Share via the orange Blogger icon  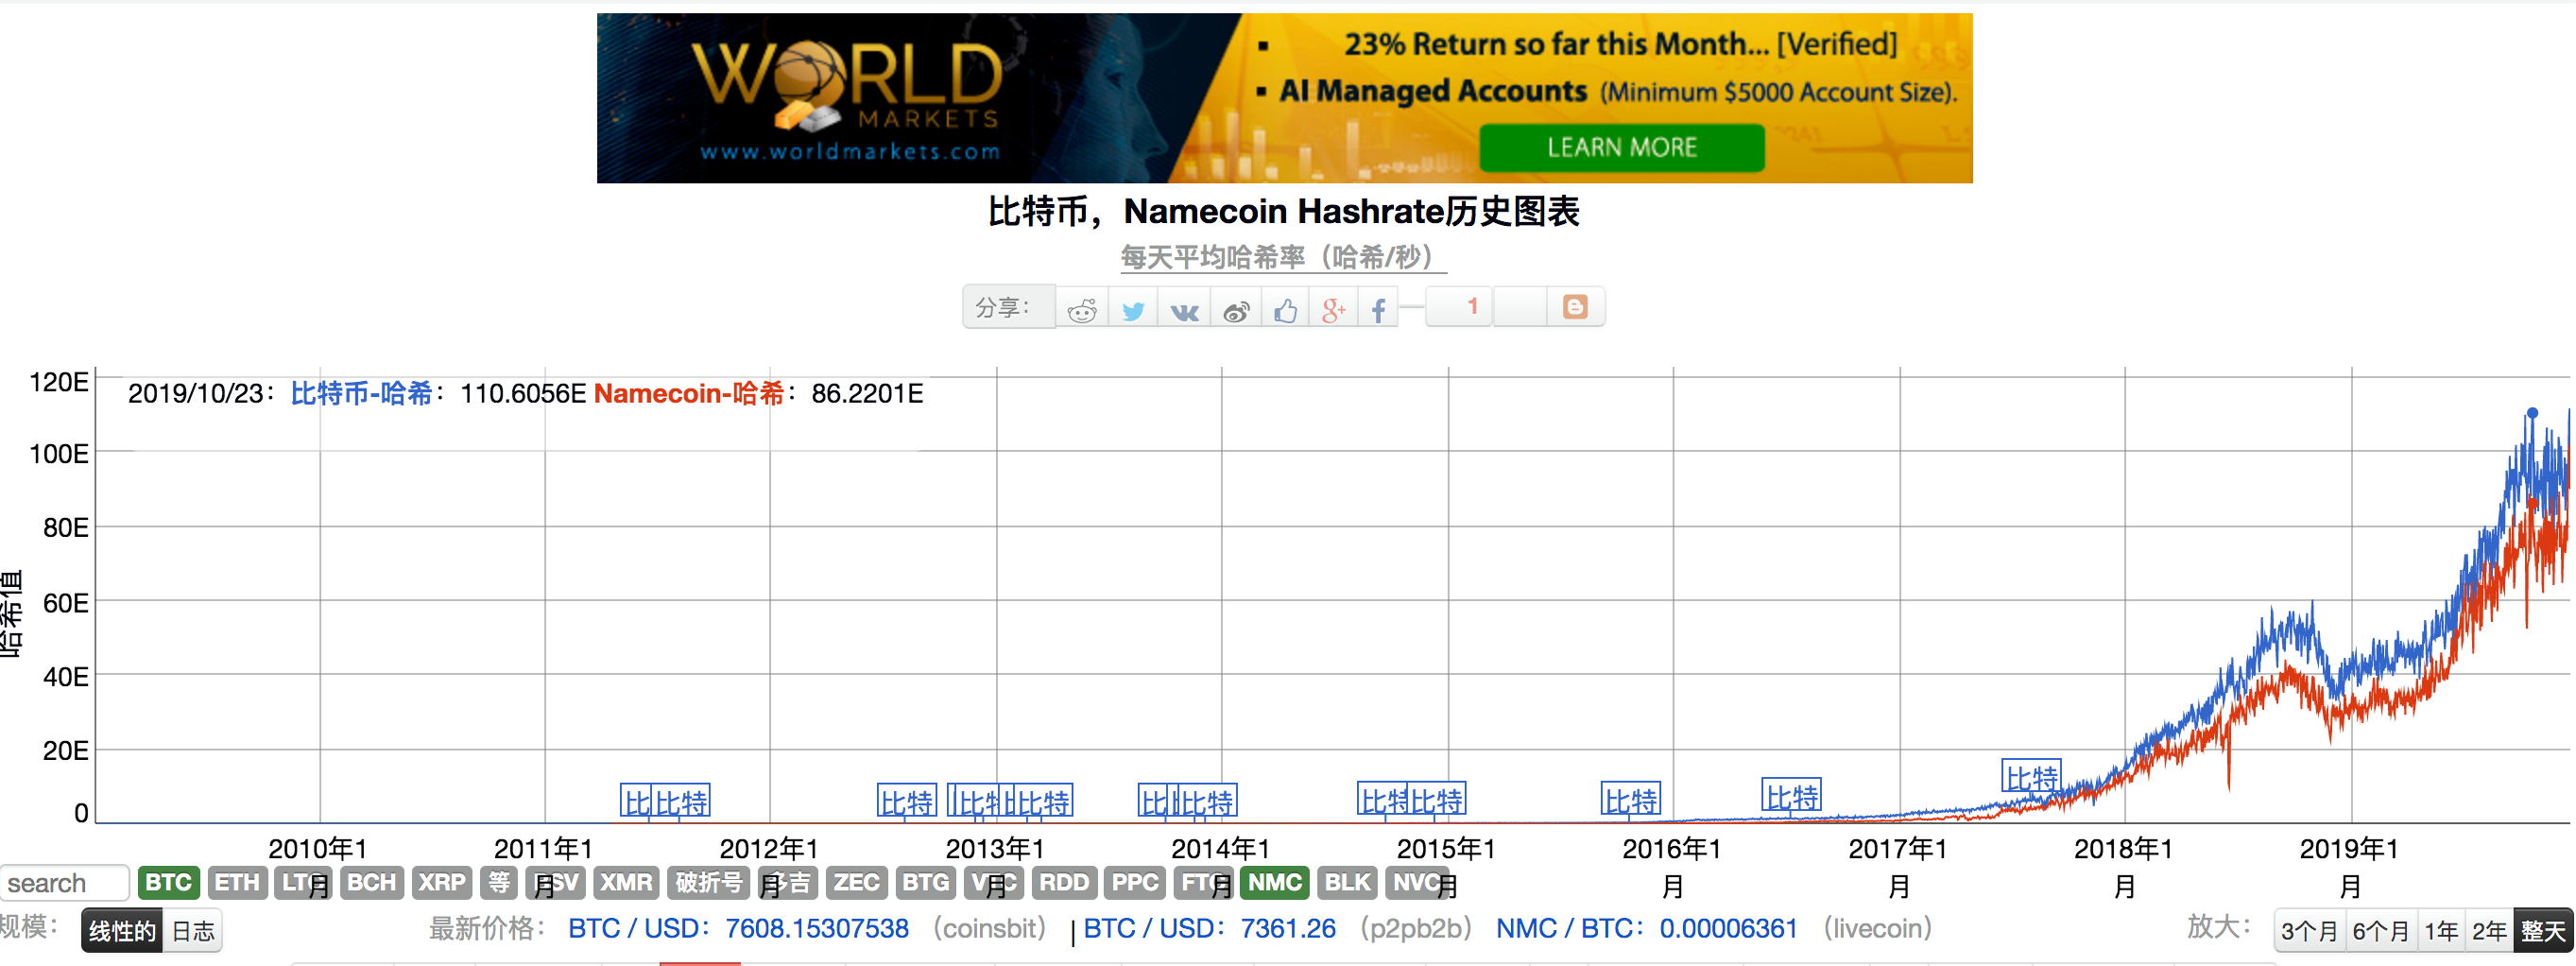1575,307
